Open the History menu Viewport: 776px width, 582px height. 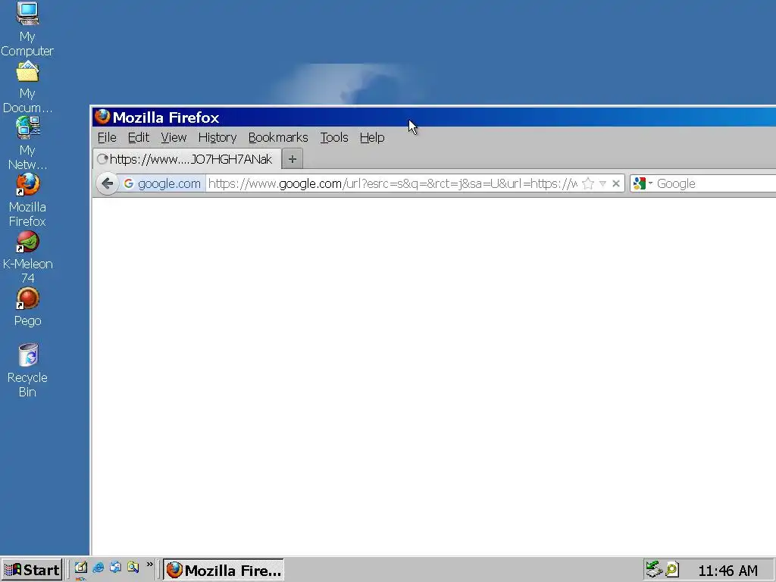pos(217,137)
